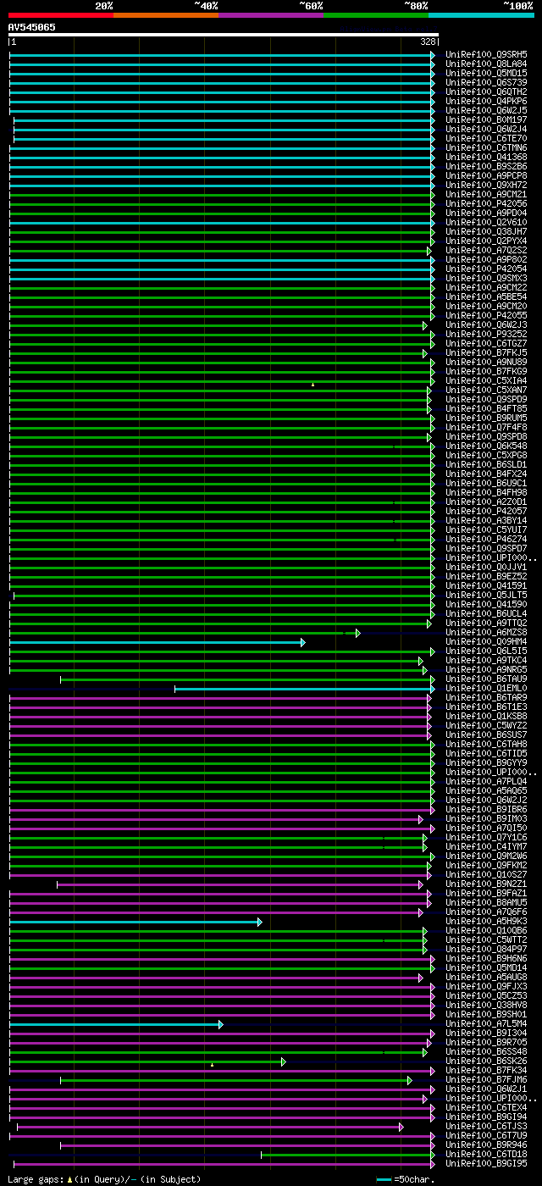Open hit UniRef100_B0M197
Viewport: 542px width, 1186px height.
[x=486, y=119]
